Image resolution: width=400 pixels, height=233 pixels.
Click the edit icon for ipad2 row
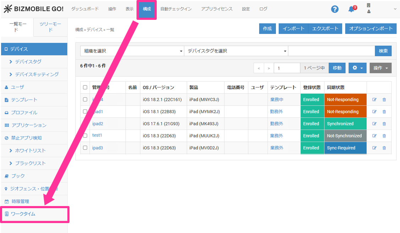[374, 124]
